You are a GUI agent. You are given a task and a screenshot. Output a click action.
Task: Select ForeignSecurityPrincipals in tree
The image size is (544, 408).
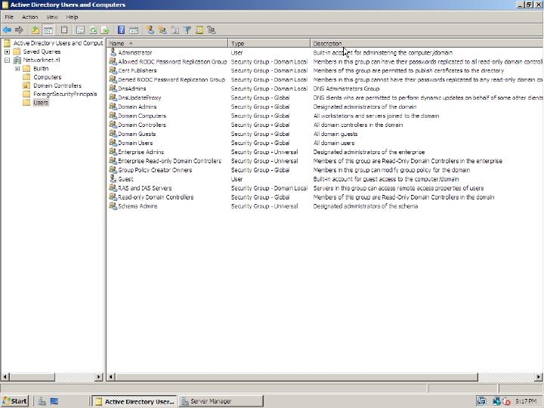[65, 94]
